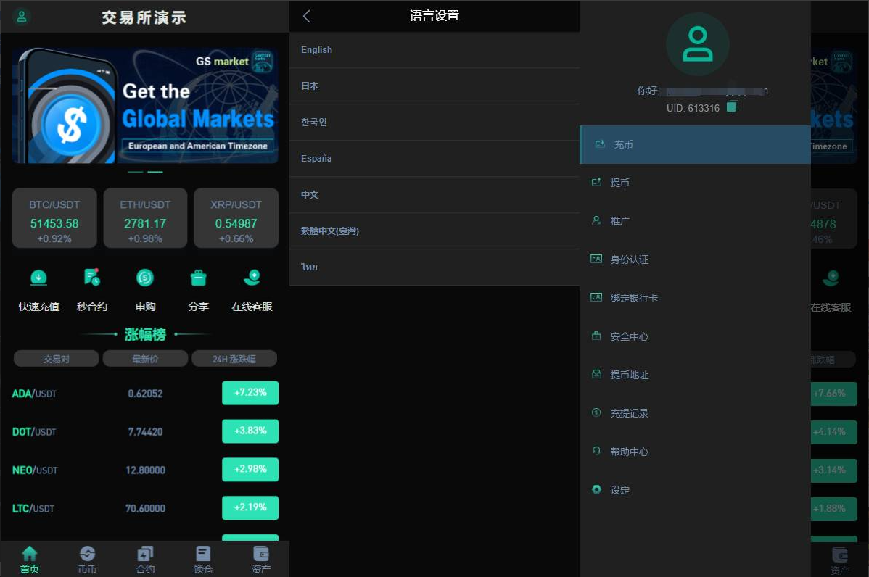The height and width of the screenshot is (577, 869).
Task: Open the 资产 assets tab
Action: (x=261, y=558)
